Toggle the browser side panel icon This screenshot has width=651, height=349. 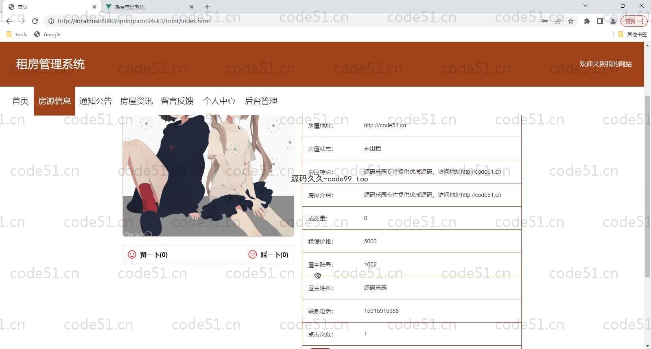600,21
